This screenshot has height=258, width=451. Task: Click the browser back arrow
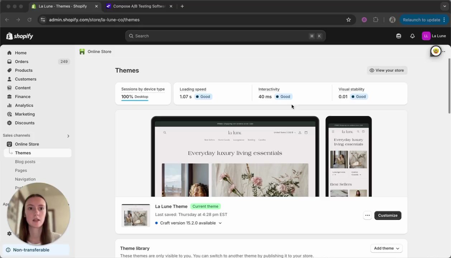(7, 20)
